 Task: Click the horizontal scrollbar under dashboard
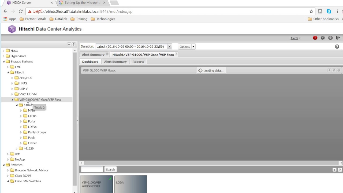point(211,163)
